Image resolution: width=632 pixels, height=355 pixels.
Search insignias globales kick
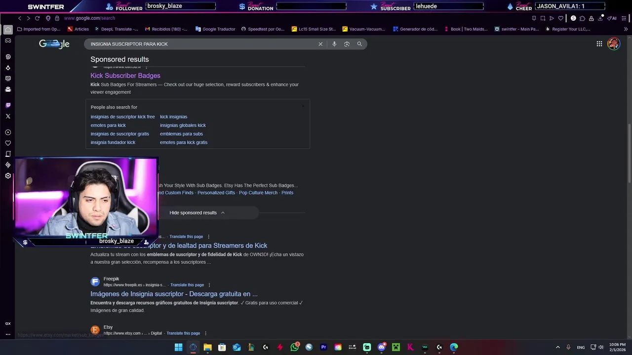point(183,125)
